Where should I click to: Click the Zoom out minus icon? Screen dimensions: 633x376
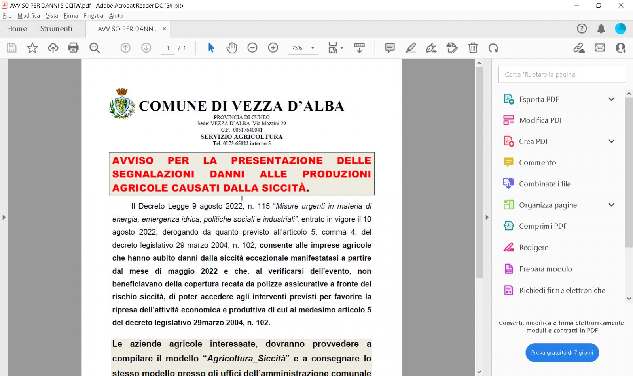(x=252, y=48)
